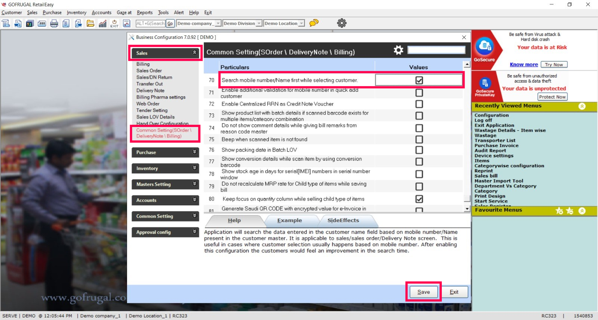Select Billing in the Sales list
This screenshot has height=320, width=598.
pos(143,64)
